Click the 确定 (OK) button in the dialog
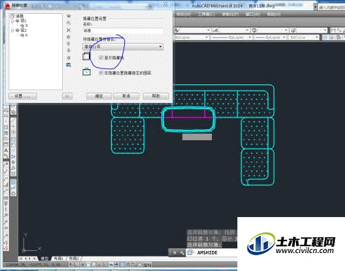345x271 pixels. (x=99, y=96)
